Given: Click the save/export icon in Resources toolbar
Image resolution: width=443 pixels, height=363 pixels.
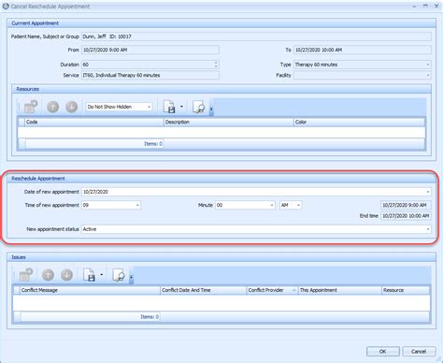Looking at the screenshot, I should pyautogui.click(x=169, y=107).
